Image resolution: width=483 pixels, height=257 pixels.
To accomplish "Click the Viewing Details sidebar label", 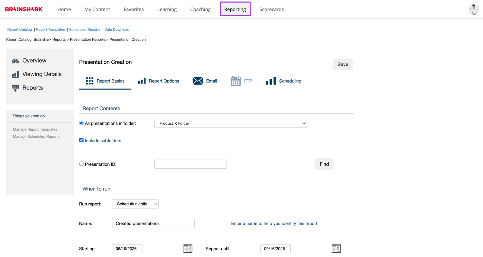I will (x=42, y=74).
